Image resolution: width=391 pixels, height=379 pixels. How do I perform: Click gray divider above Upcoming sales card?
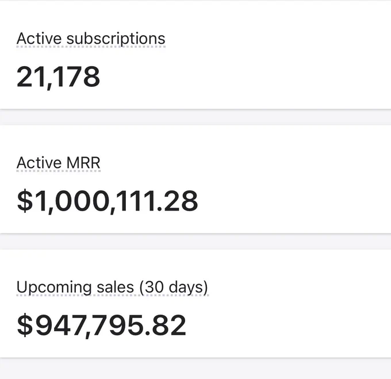[x=195, y=242]
